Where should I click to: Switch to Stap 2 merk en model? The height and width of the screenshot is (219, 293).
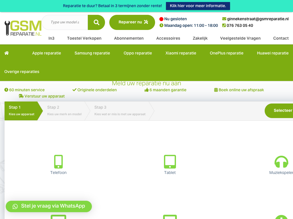coord(64,111)
